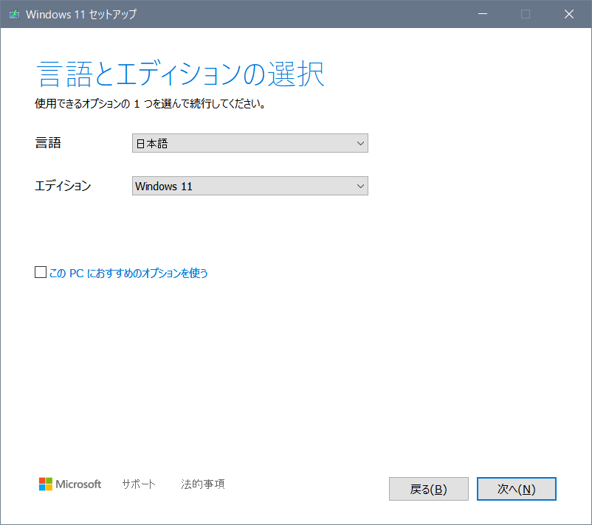Minimize the Windows 11 セットアップ window
Image resolution: width=592 pixels, height=525 pixels.
click(x=483, y=14)
